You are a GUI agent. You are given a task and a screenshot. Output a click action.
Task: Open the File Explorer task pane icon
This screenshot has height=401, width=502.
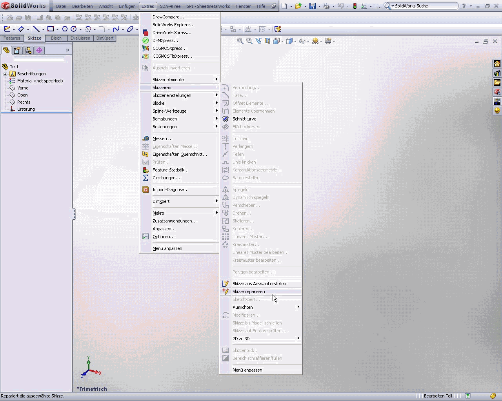pyautogui.click(x=497, y=82)
